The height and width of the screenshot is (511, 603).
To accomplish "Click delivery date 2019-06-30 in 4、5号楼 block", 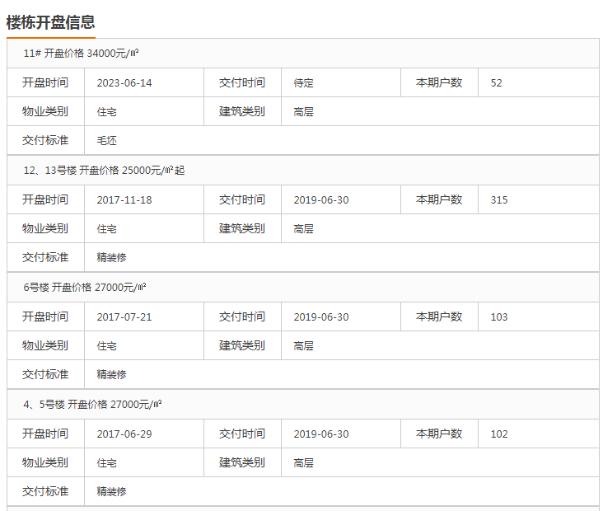I will point(321,434).
